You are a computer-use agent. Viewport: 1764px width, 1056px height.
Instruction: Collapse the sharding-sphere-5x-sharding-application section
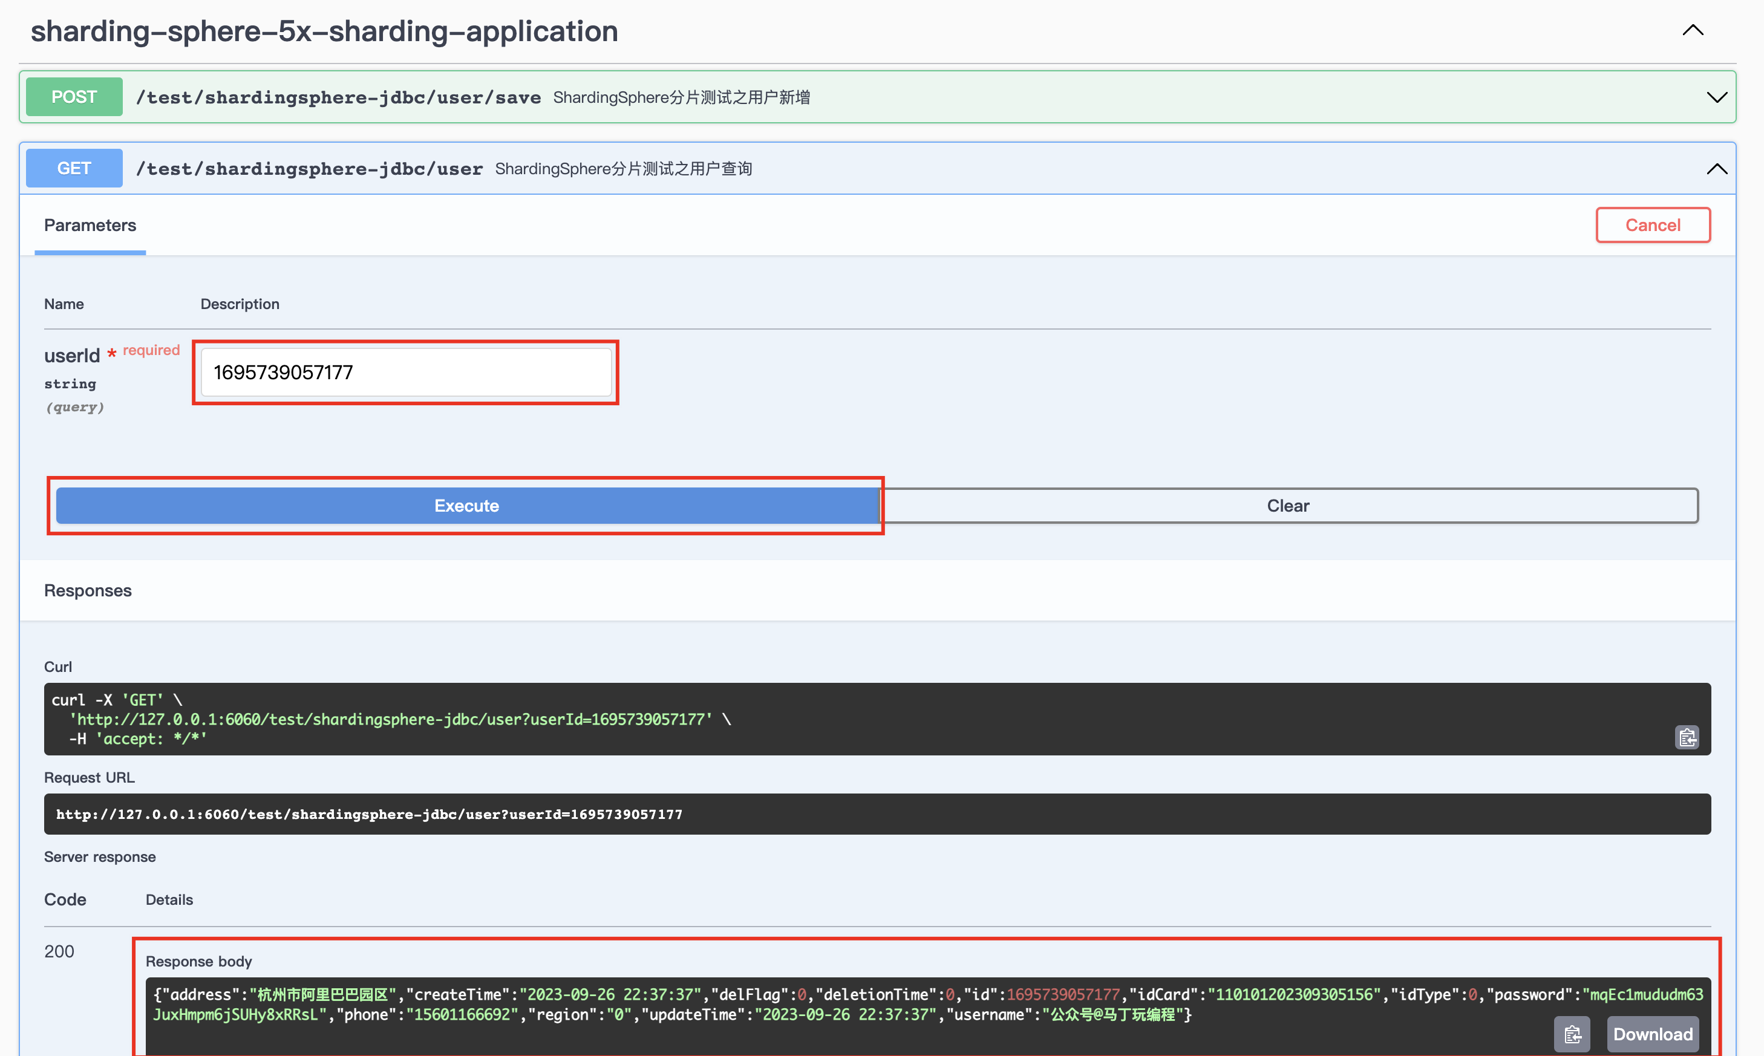pyautogui.click(x=1692, y=30)
